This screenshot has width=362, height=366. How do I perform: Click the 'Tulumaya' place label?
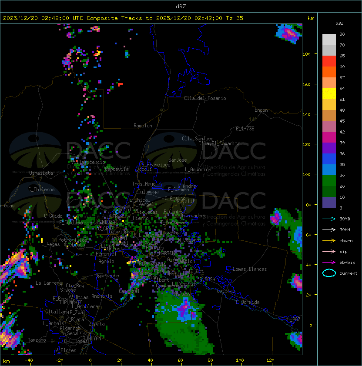click(x=148, y=192)
